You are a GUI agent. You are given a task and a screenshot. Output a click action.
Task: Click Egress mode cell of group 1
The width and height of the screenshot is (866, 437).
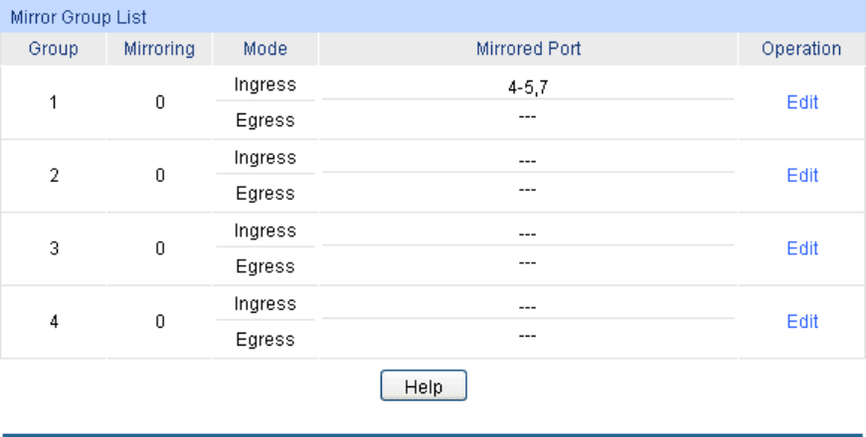coord(264,121)
